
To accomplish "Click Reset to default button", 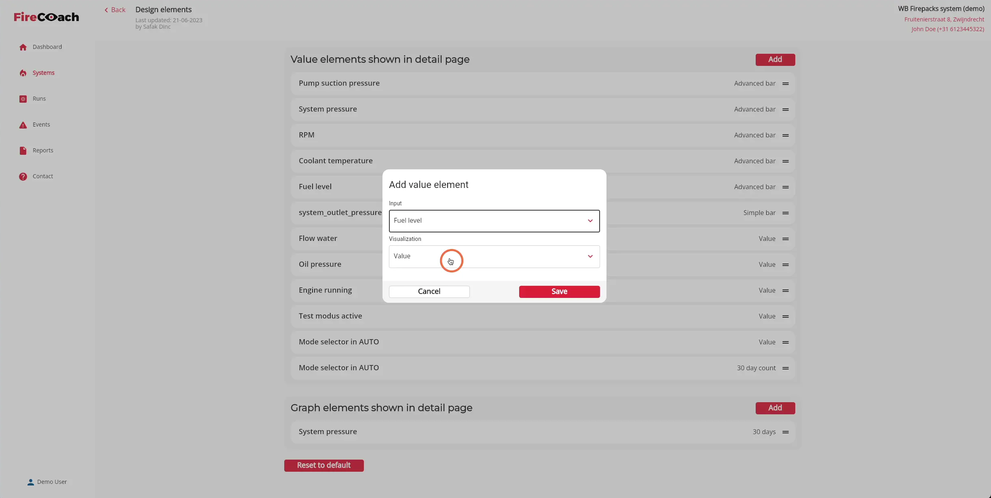I will tap(324, 465).
